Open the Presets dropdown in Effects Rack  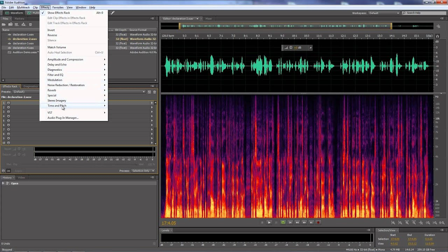click(x=79, y=92)
